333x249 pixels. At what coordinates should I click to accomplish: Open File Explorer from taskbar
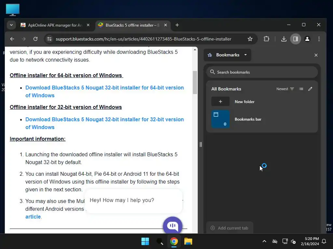pyautogui.click(x=188, y=241)
